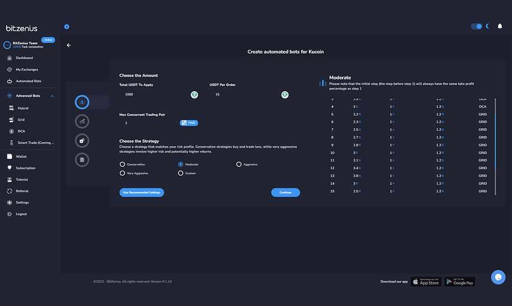
Task: Click Tether icon beside USDT Per Order
Action: [x=285, y=95]
